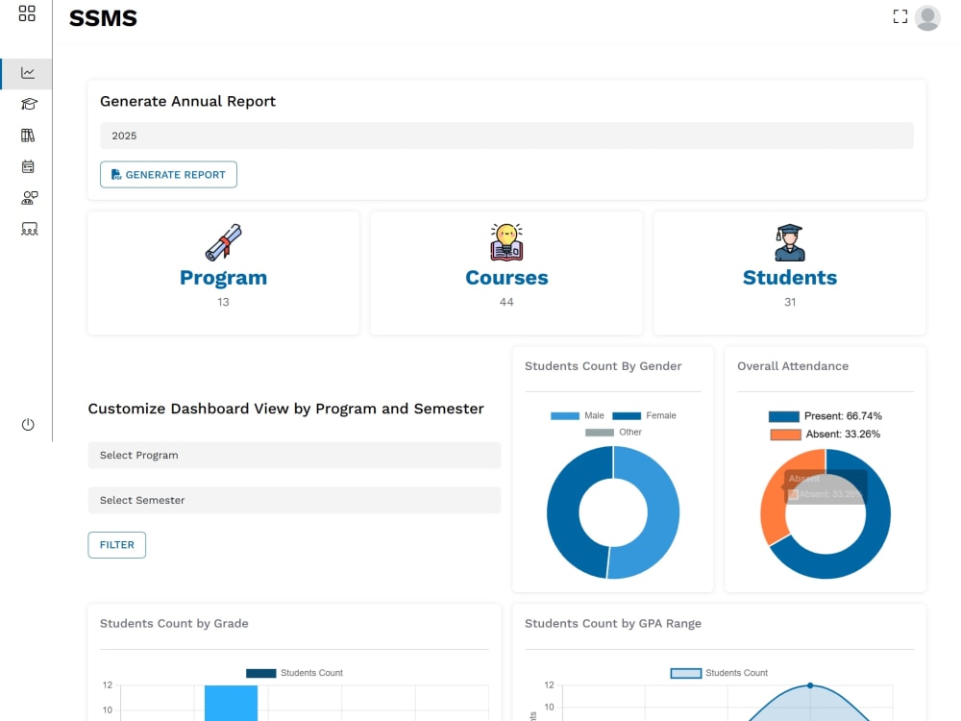
Task: Click the Students heading link
Action: (789, 278)
